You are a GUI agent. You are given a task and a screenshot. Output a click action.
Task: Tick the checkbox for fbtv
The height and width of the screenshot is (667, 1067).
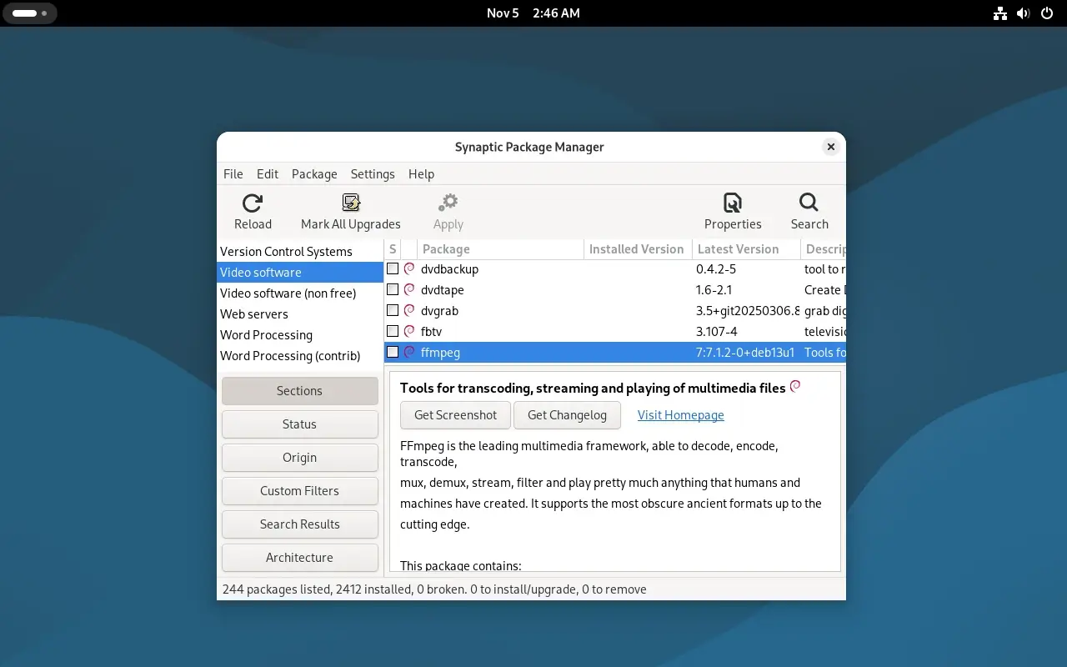point(393,331)
